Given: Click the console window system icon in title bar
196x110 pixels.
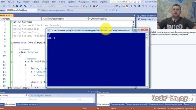Looking at the screenshot, I should click(49, 30).
